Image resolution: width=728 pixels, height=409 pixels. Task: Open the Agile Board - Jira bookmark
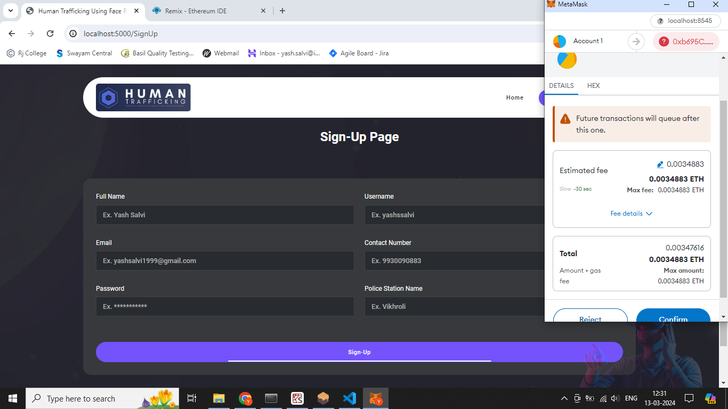click(x=359, y=53)
